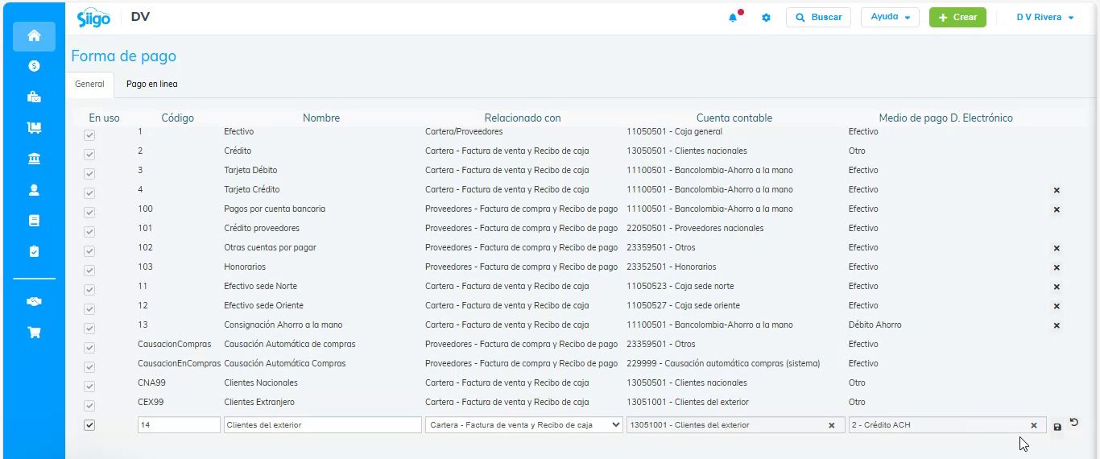Click the En uso column header
1100x459 pixels.
(104, 118)
